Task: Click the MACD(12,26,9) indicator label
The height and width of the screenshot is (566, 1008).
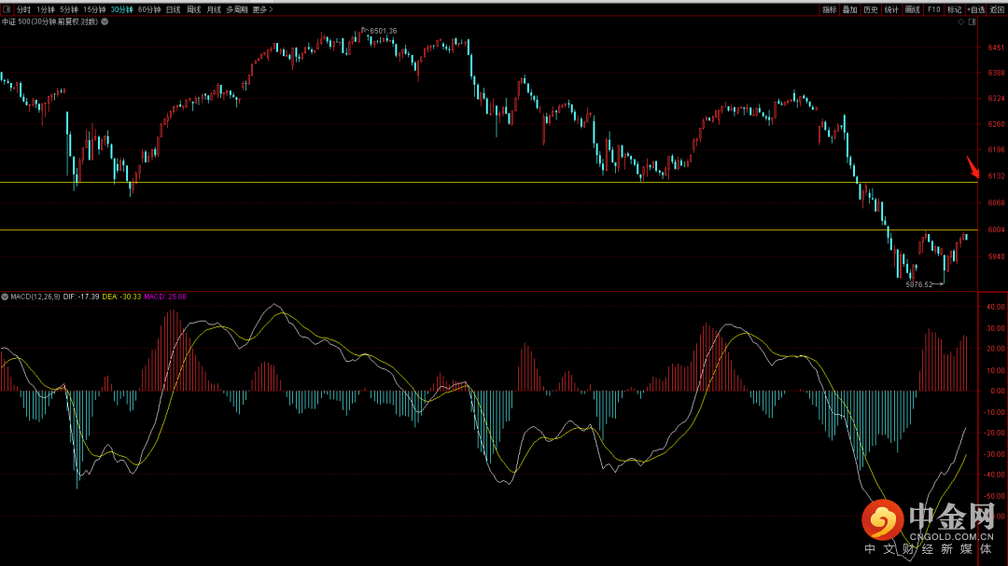Action: (35, 297)
